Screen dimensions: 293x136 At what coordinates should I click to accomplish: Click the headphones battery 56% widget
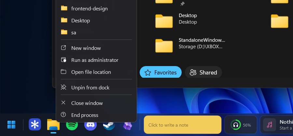241,125
